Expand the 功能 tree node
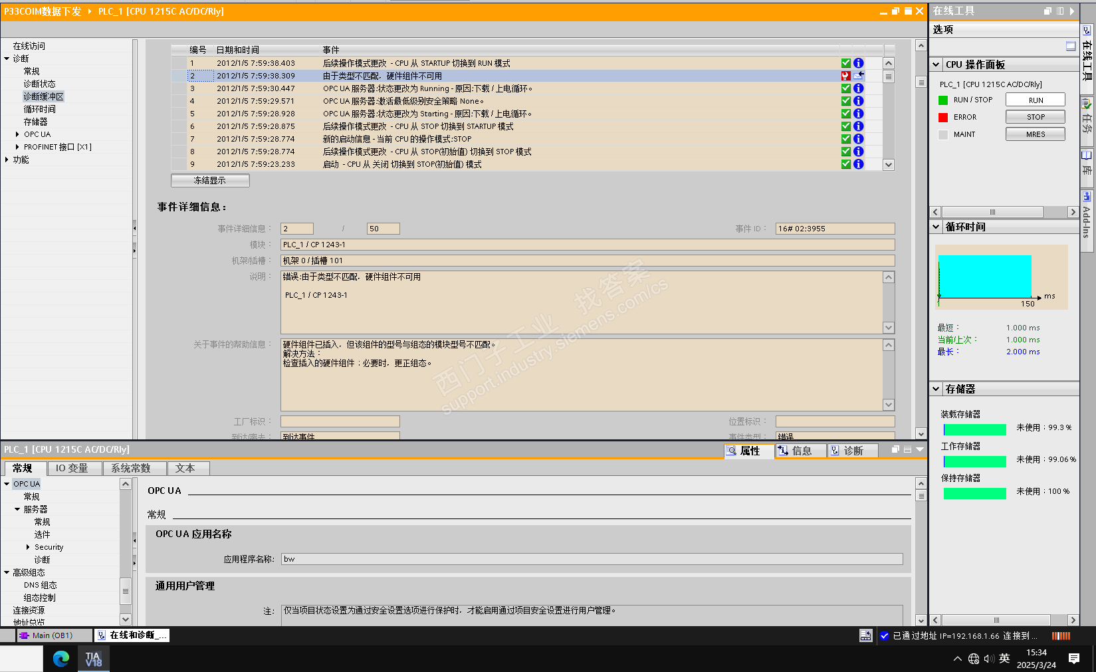1096x672 pixels. point(7,160)
